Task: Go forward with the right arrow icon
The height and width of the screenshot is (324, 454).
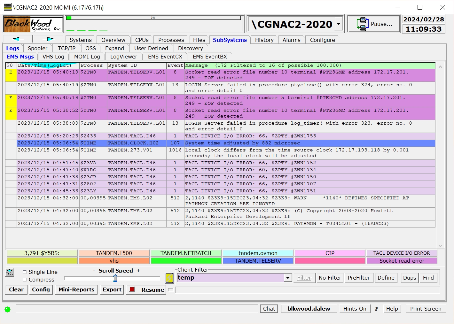Action: point(49,39)
